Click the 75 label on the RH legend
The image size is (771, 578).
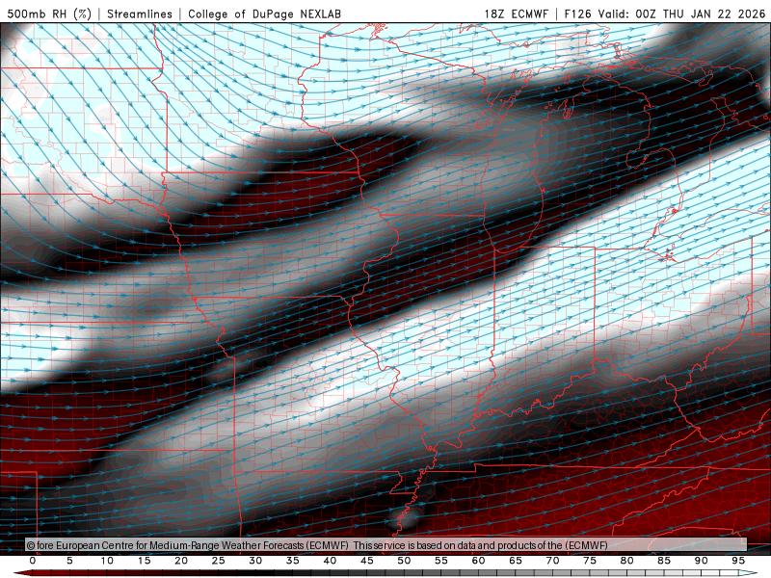[590, 561]
